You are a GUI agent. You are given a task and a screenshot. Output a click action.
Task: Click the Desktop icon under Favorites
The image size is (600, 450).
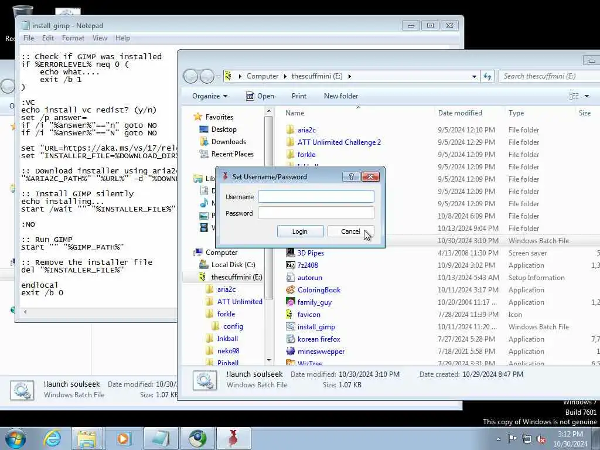(204, 129)
